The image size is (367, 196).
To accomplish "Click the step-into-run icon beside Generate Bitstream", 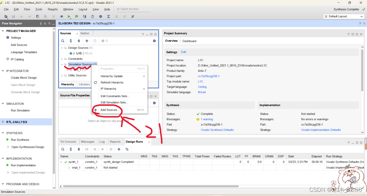I will point(84,16).
